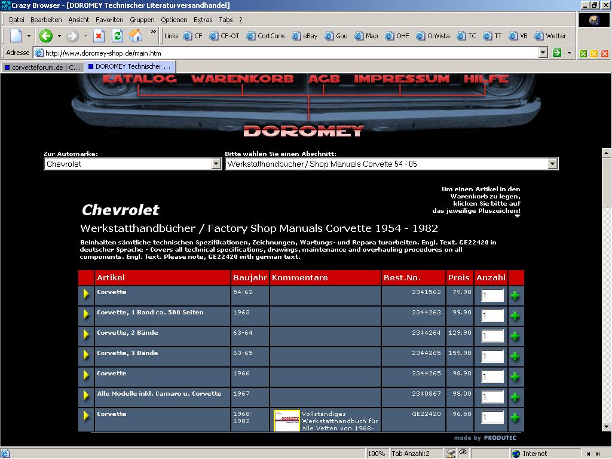Add Corvette 54-62 manual via green plus
The height and width of the screenshot is (459, 612).
(x=515, y=295)
